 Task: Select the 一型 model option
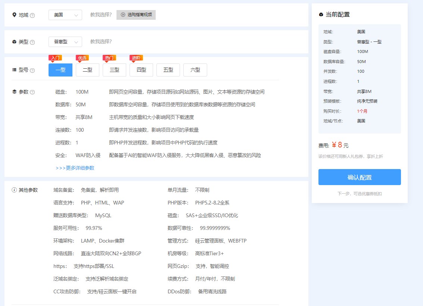tap(60, 70)
